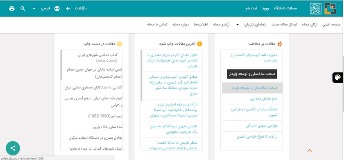Click the بازگشت link
Screen dimensions: 344x160
[81, 9]
